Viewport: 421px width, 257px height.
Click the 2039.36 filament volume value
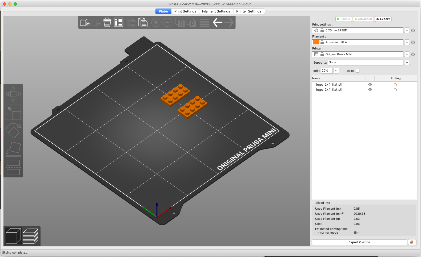point(359,214)
